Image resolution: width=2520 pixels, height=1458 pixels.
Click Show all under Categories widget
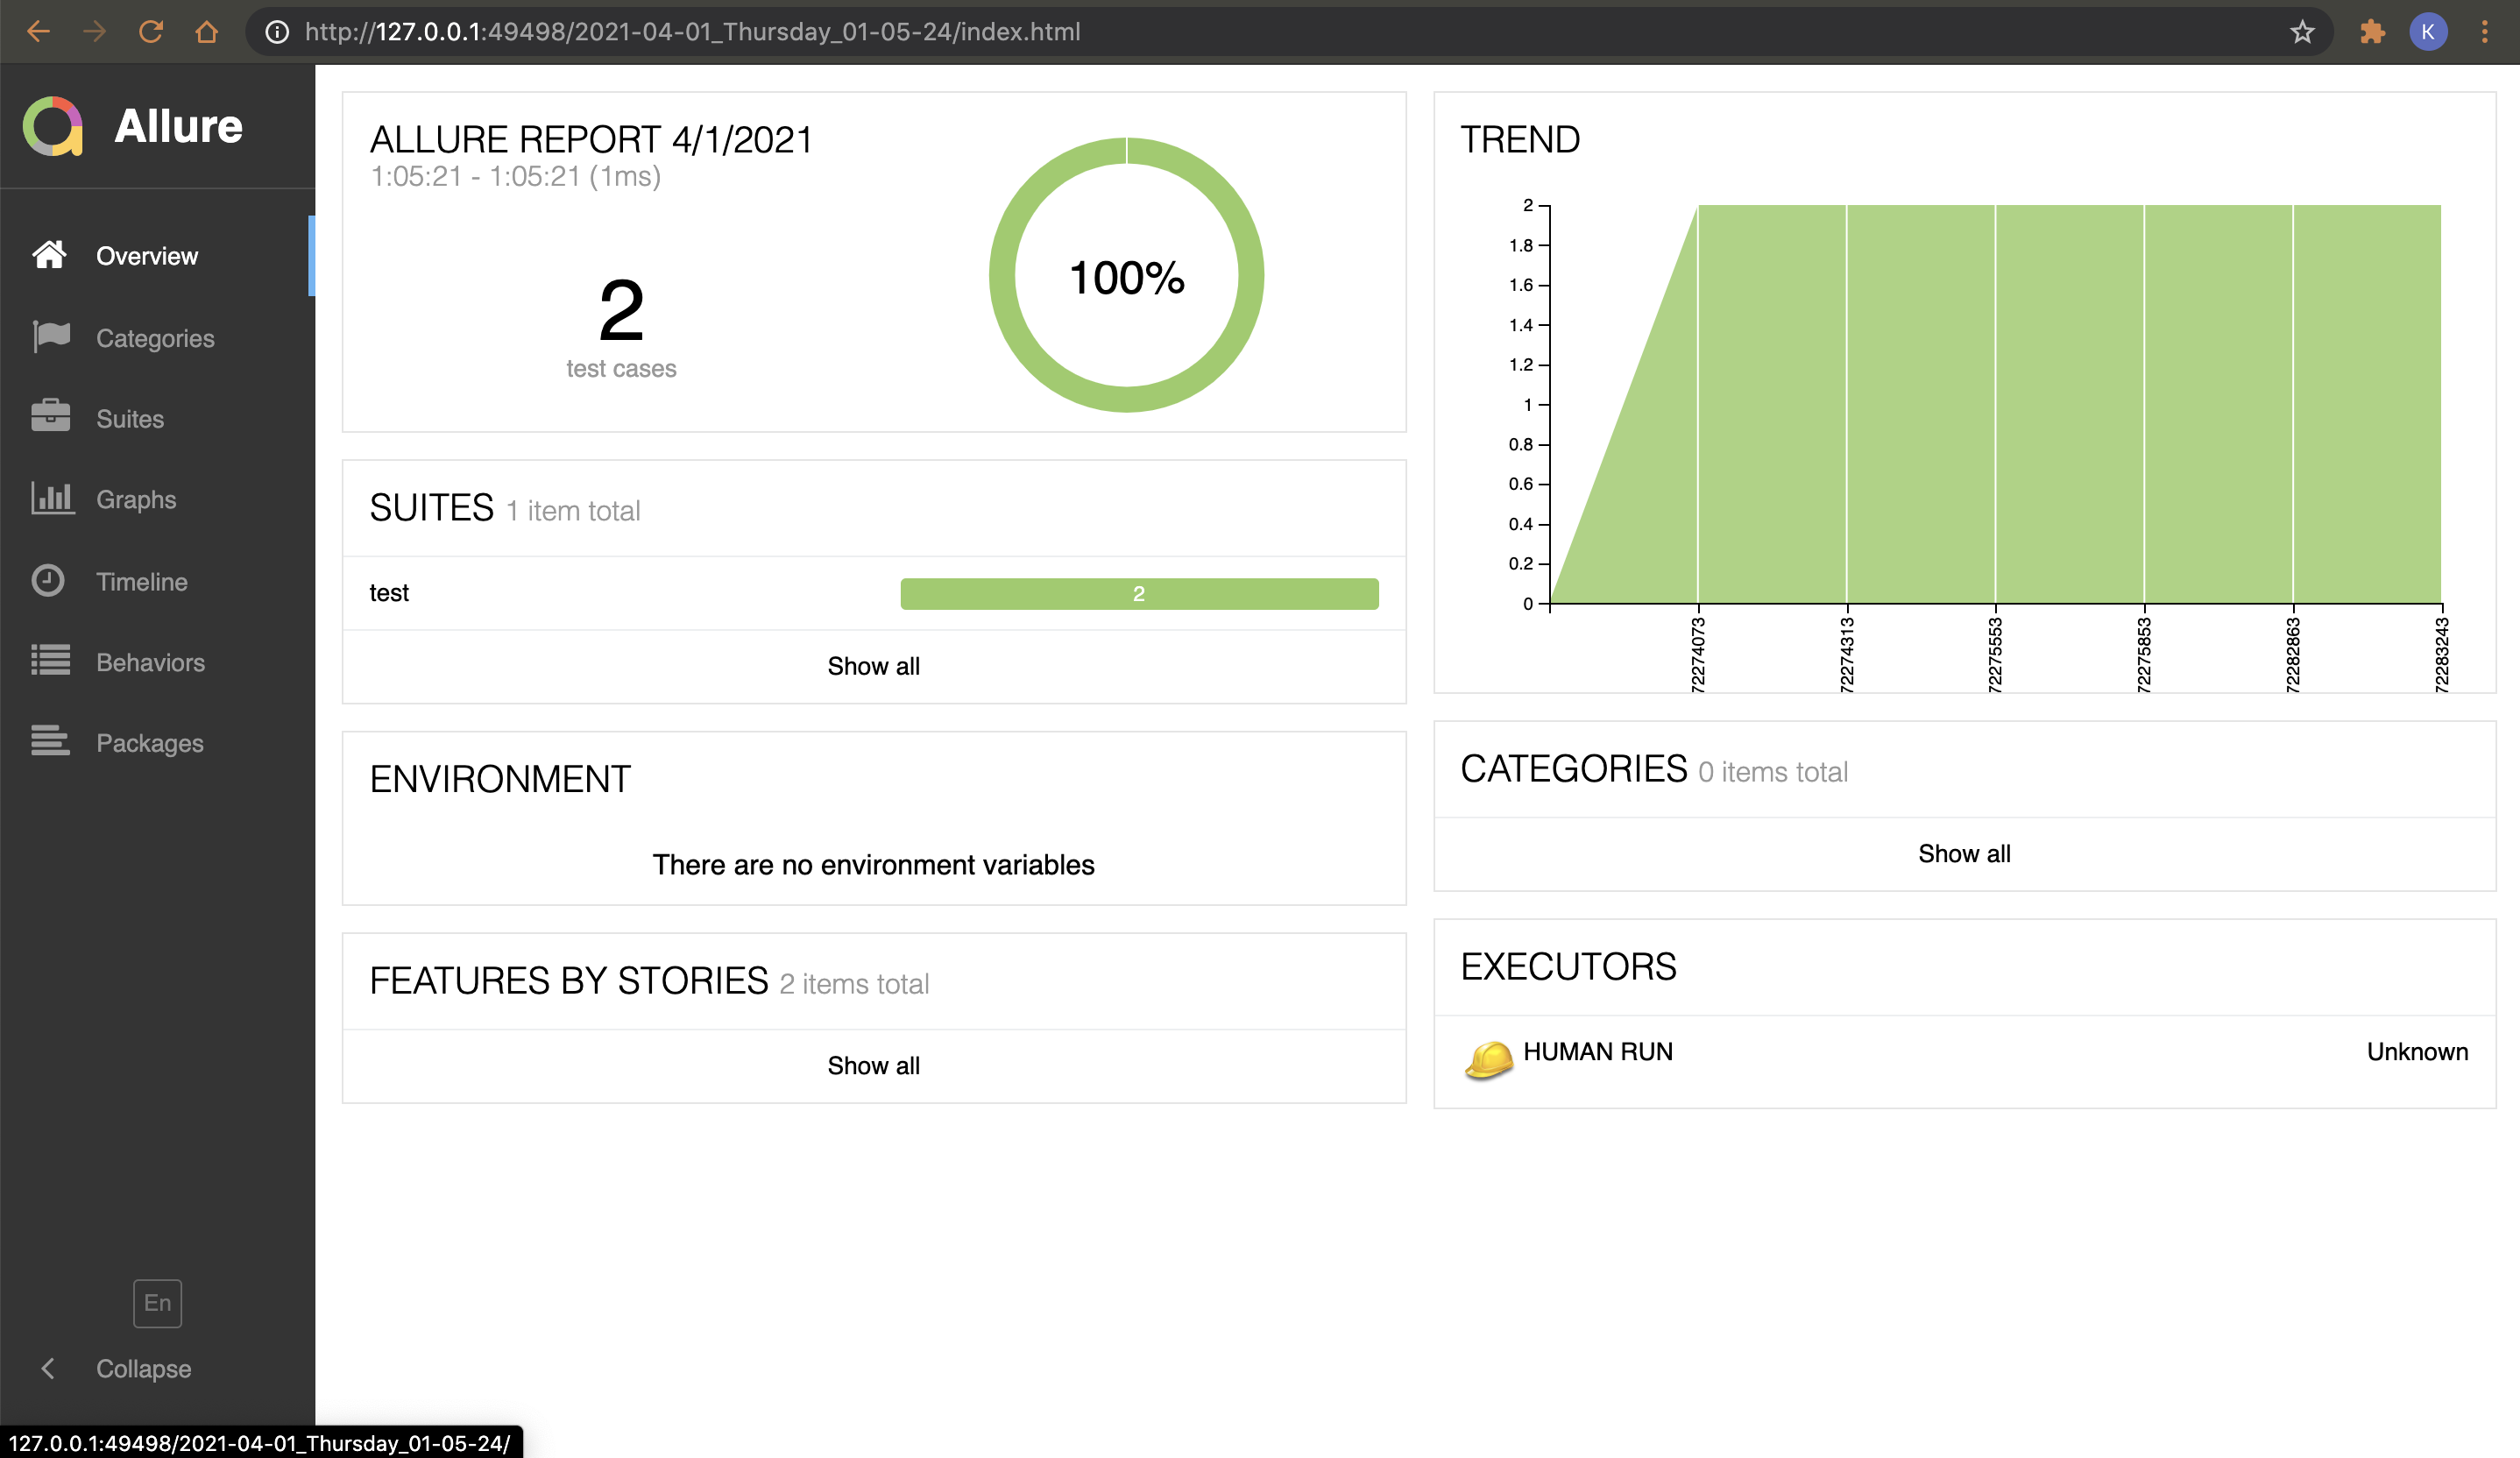point(1963,853)
